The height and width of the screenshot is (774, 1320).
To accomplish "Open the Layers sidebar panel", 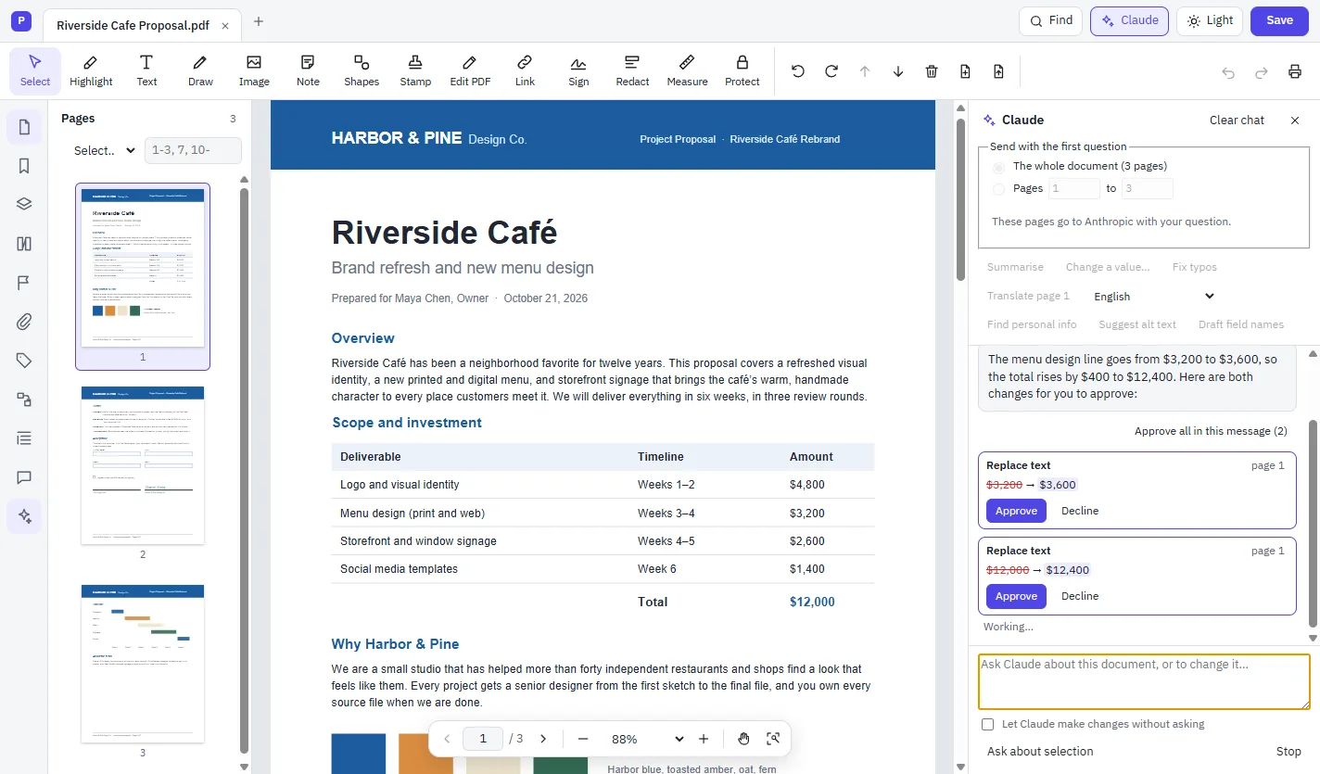I will (x=24, y=205).
